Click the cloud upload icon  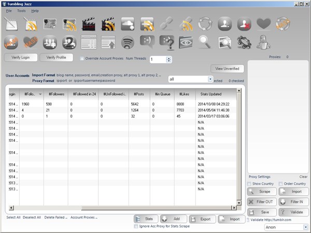(128, 24)
